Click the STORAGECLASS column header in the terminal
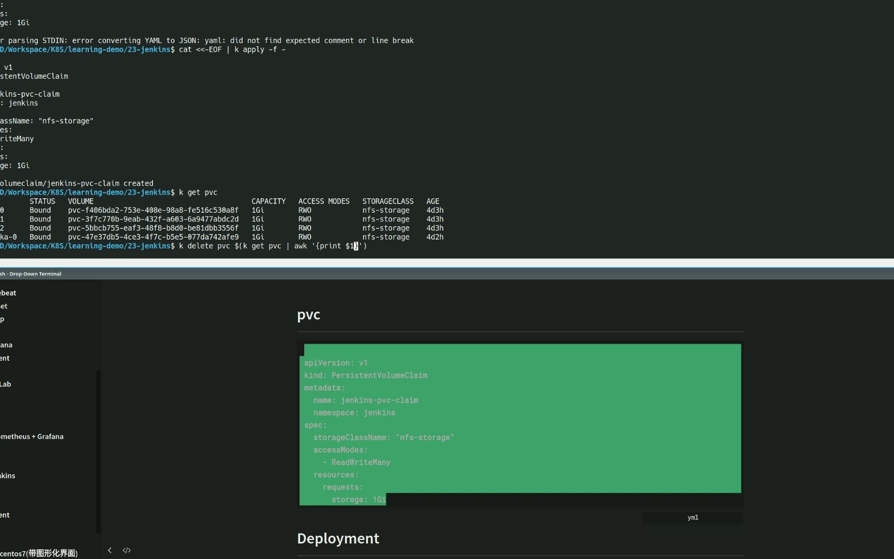The image size is (894, 559). click(x=388, y=201)
